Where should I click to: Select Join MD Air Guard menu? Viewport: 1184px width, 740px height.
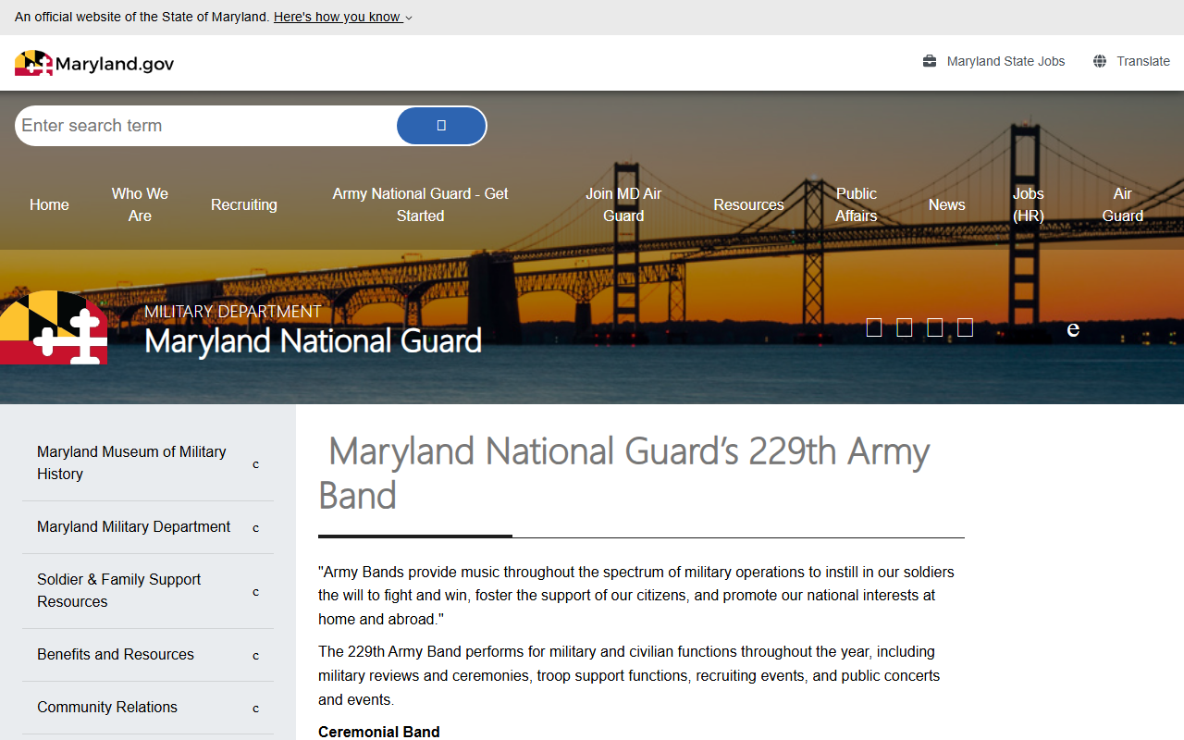[x=623, y=204]
